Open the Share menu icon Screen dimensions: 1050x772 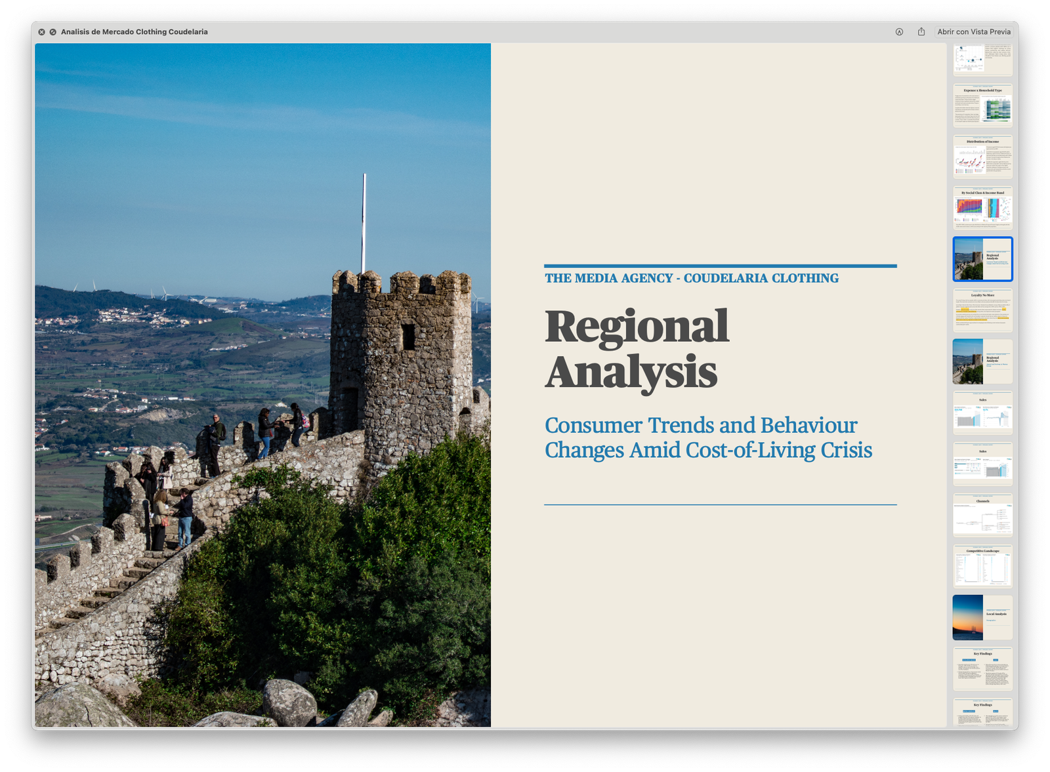pyautogui.click(x=921, y=31)
